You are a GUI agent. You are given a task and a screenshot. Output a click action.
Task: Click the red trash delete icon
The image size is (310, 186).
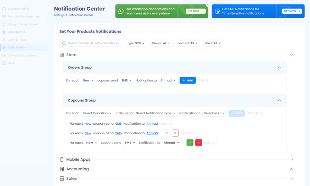coord(175,133)
